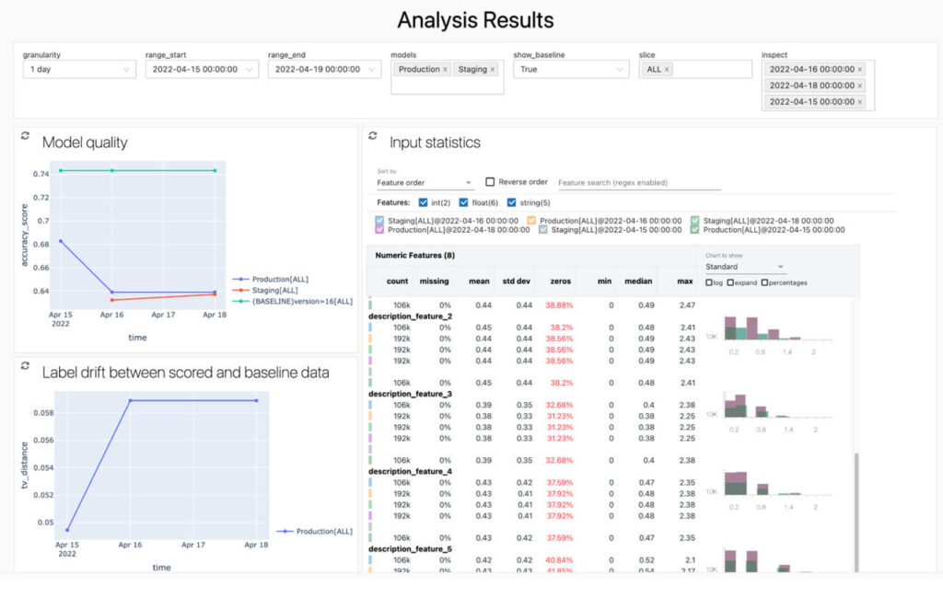Remove 2022-04-18 inspect date tag

[x=860, y=86]
